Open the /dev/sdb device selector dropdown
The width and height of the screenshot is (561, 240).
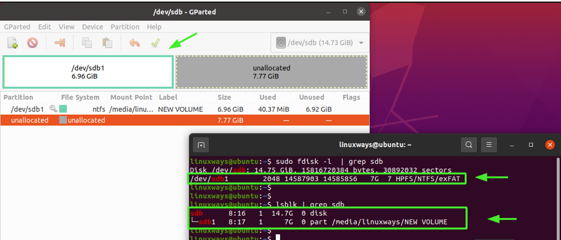click(320, 43)
